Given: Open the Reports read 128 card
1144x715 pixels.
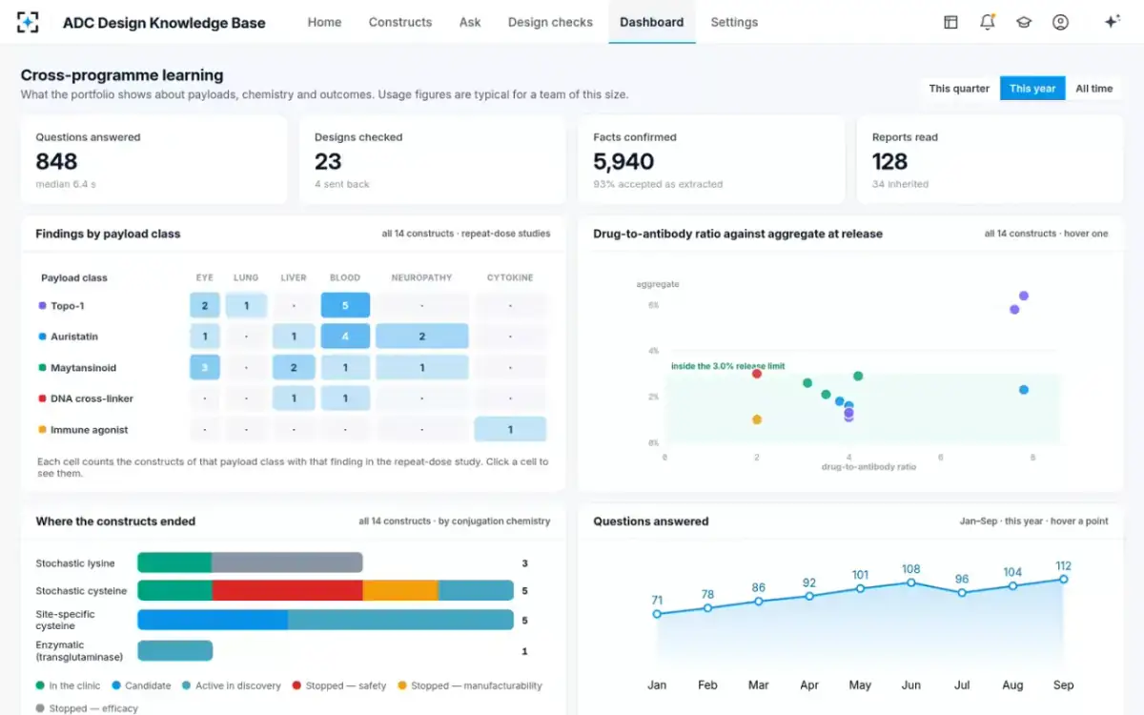Looking at the screenshot, I should pos(991,160).
